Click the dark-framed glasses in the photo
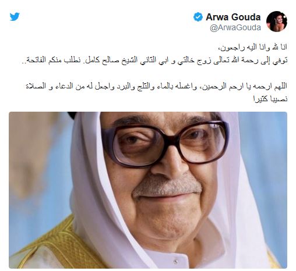 click(x=164, y=143)
